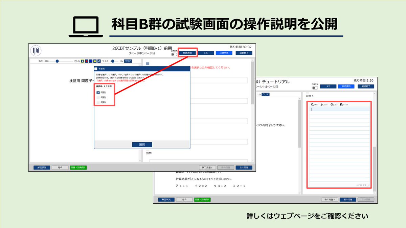Click 前の問題 in the tutorial window

[348, 200]
